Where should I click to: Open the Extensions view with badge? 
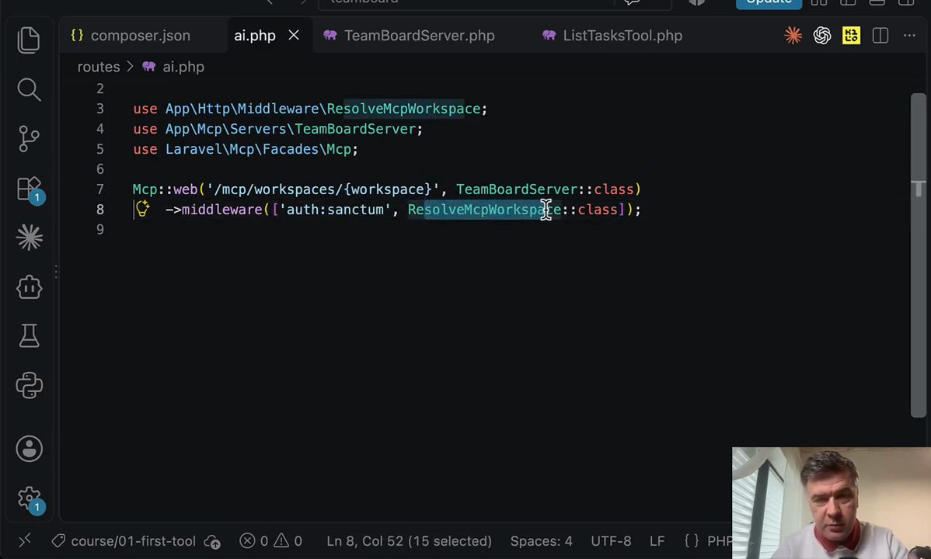[x=29, y=189]
